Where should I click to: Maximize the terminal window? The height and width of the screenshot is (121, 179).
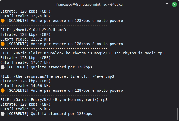click(166, 5)
